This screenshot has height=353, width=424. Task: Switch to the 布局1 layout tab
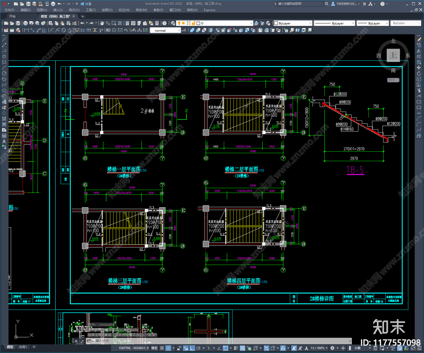tap(23, 347)
